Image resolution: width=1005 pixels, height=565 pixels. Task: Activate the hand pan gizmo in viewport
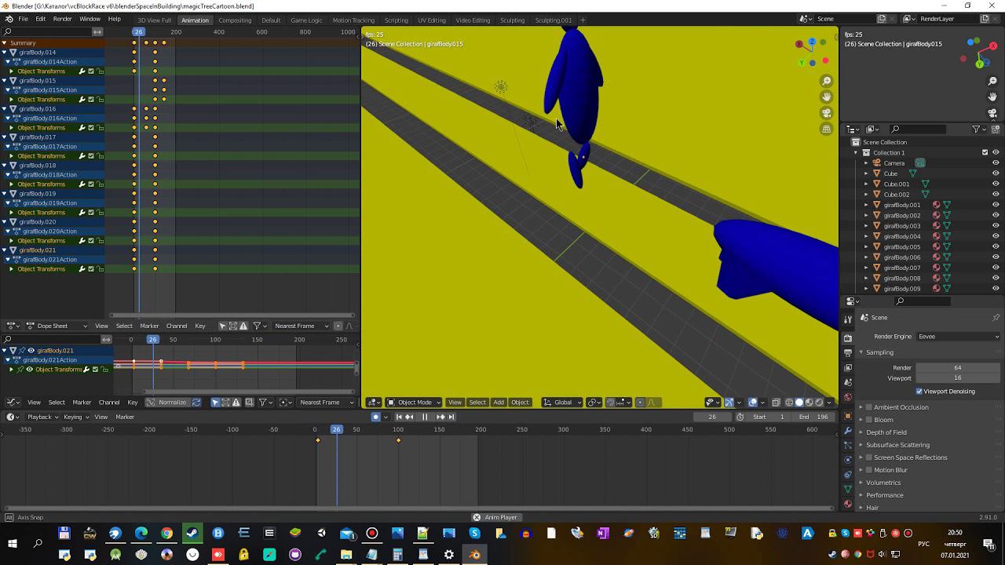coord(826,97)
